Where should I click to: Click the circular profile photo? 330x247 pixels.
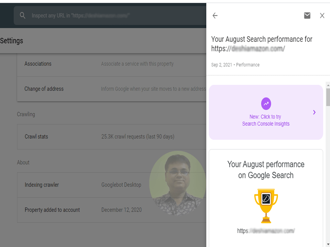[178, 183]
